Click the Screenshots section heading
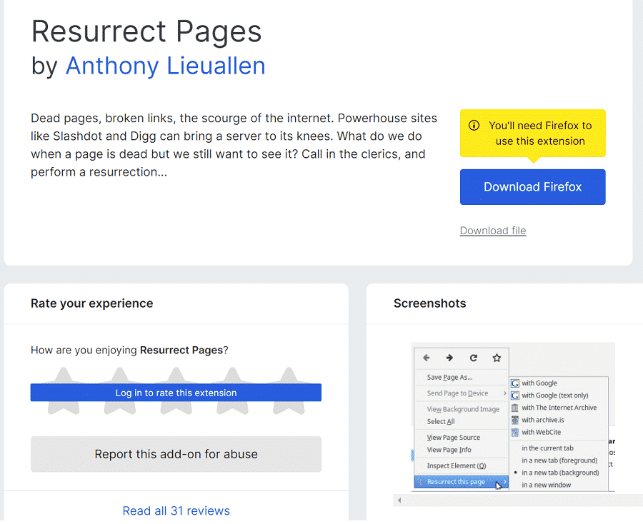Viewport: 643px width, 524px height. [x=430, y=303]
